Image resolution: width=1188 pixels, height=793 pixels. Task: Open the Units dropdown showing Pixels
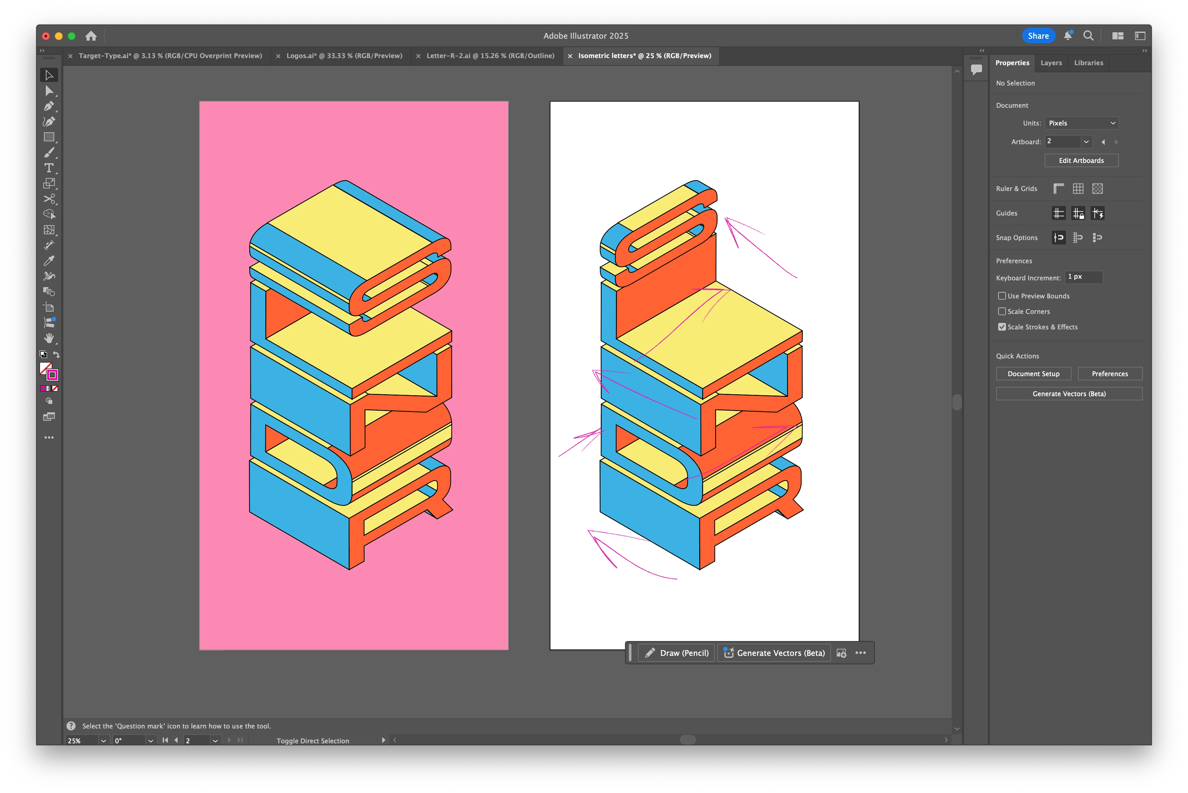[1081, 123]
